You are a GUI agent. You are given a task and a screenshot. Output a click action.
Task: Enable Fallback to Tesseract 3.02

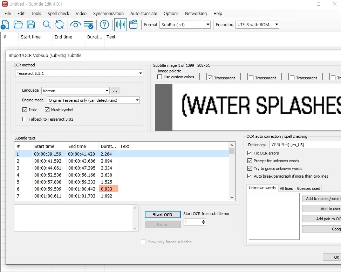click(25, 119)
